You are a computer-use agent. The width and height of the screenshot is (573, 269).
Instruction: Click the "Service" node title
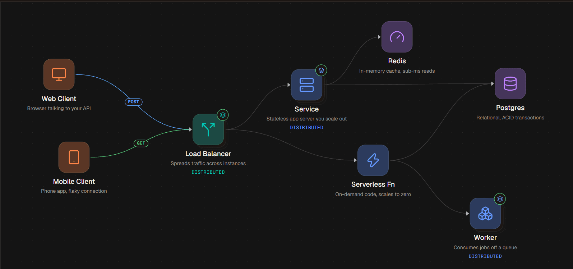point(306,109)
